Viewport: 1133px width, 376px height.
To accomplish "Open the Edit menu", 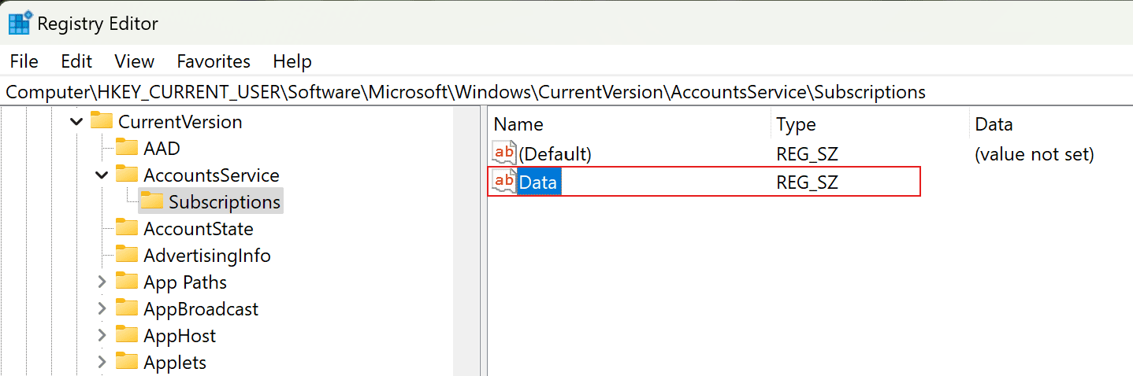I will (76, 61).
